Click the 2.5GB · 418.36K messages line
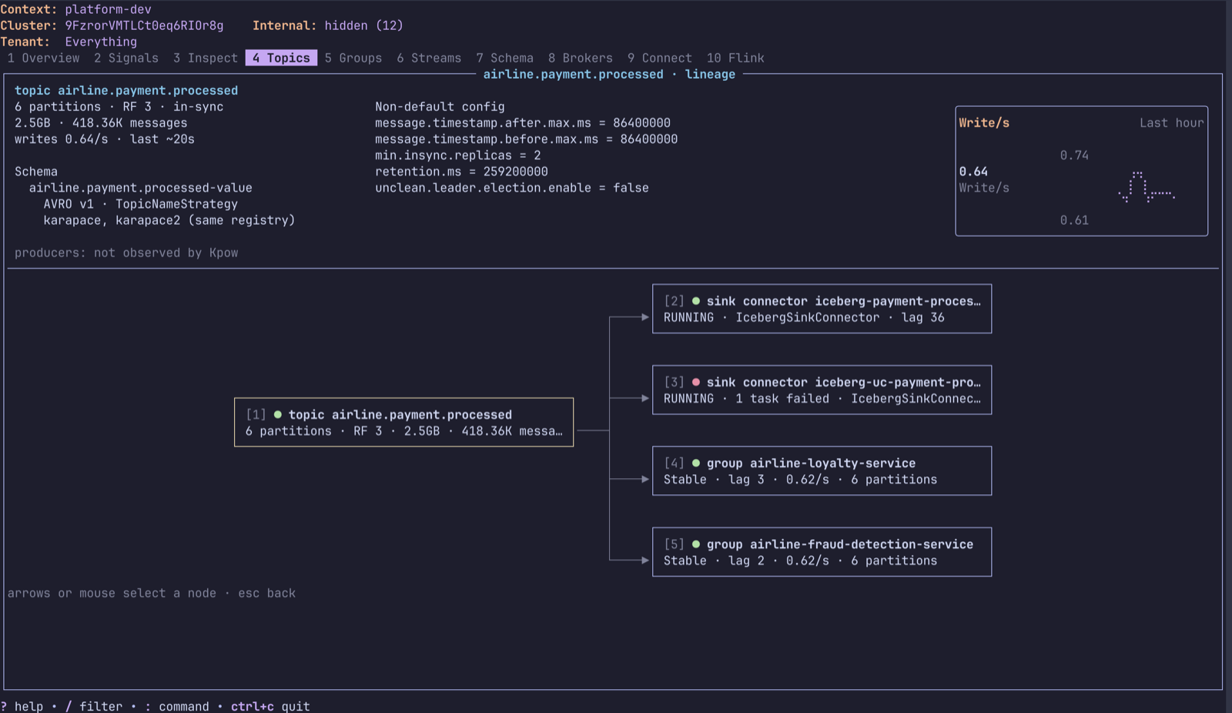The width and height of the screenshot is (1232, 713). pyautogui.click(x=101, y=122)
